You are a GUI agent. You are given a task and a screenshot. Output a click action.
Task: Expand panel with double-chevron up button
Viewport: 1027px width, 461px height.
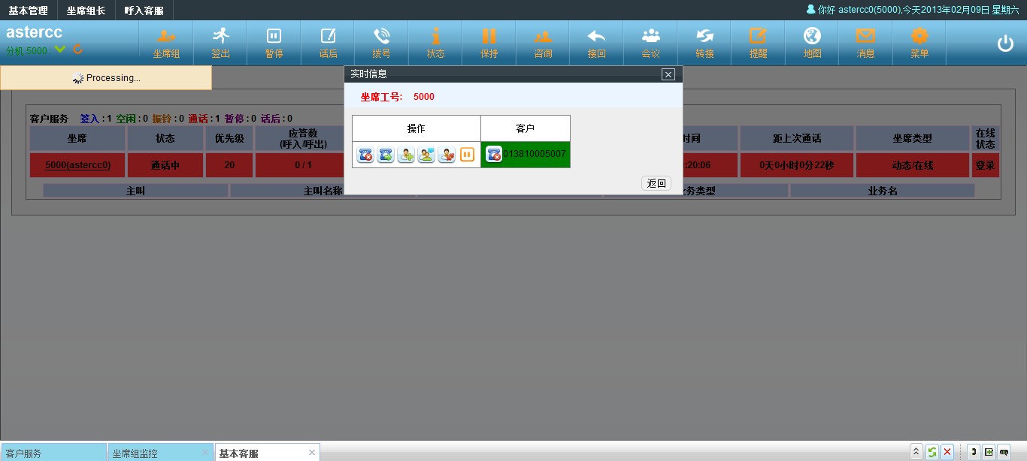(916, 452)
